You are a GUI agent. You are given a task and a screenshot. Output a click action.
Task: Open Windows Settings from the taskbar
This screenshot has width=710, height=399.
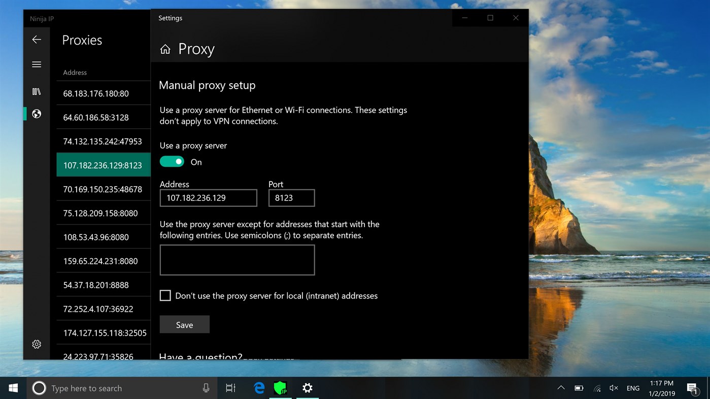308,388
